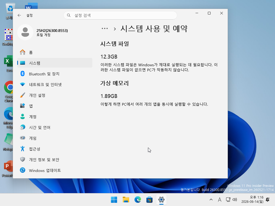Expand the breadcrumb ellipsis (…)
The width and height of the screenshot is (275, 206).
105,28
